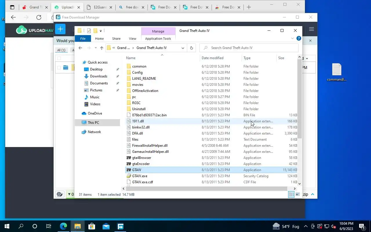This screenshot has width=371, height=232.
Task: Click the 876bd1d9393712ac.bin file
Action: (211, 115)
